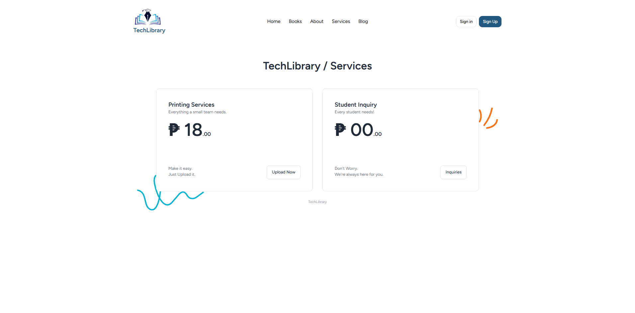Click the Printing Services card title
The width and height of the screenshot is (635, 313).
tap(191, 105)
